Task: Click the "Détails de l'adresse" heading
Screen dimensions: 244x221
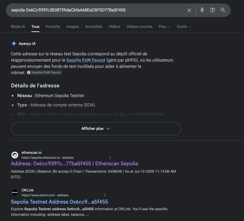Action: 35,86
